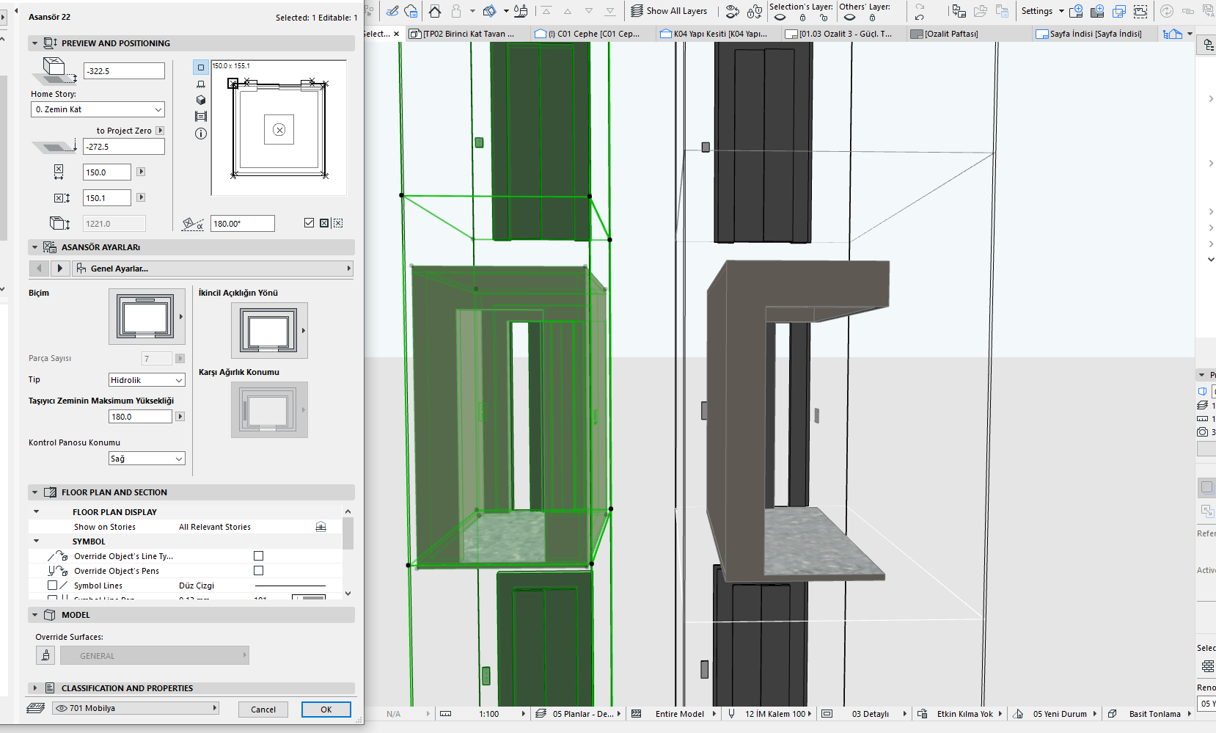Image resolution: width=1216 pixels, height=733 pixels.
Task: Open the 701 Mobilya layer selector
Action: point(136,708)
